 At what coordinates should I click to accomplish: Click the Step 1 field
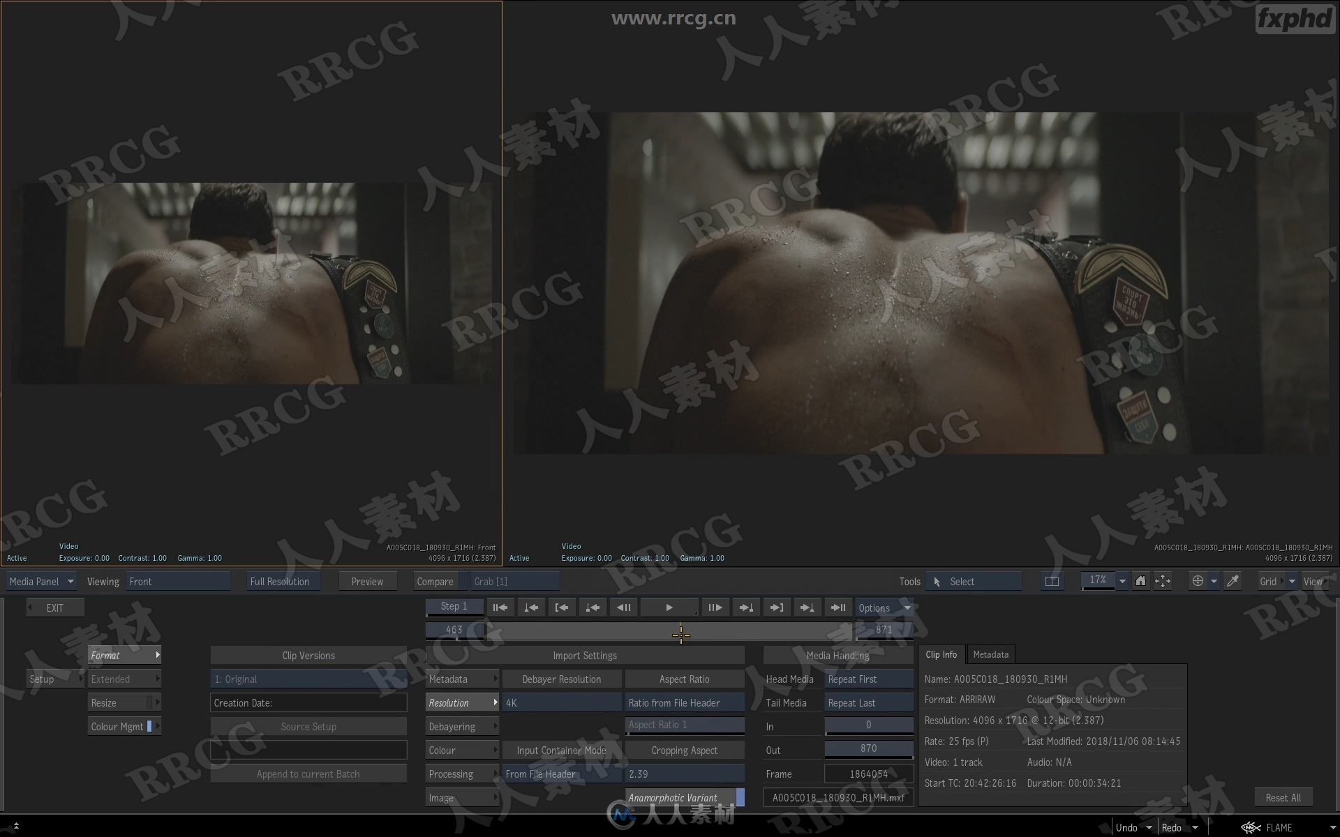454,606
